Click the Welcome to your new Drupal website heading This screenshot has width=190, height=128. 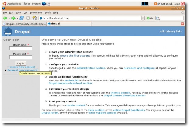(x=72, y=40)
